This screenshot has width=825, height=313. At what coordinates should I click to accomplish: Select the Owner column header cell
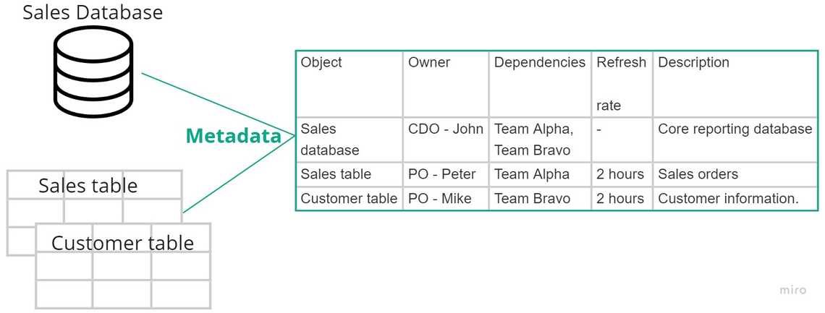(447, 84)
